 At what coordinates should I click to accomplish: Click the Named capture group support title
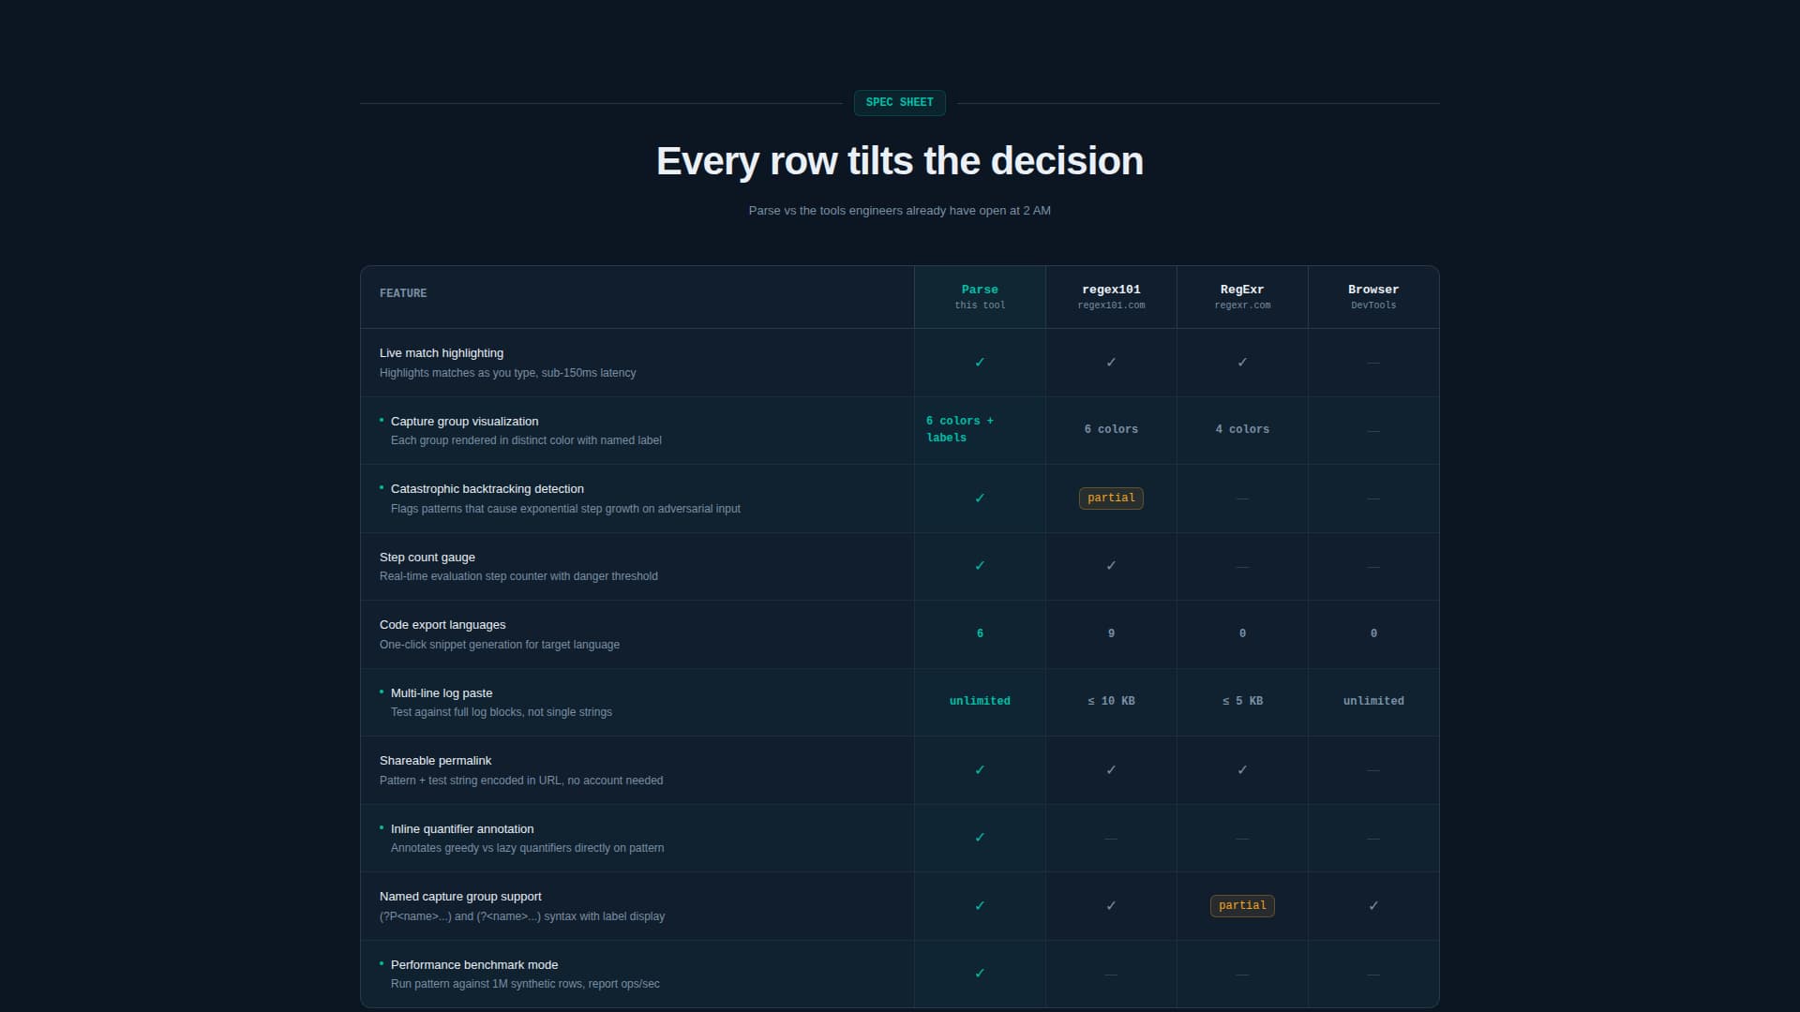(x=460, y=897)
